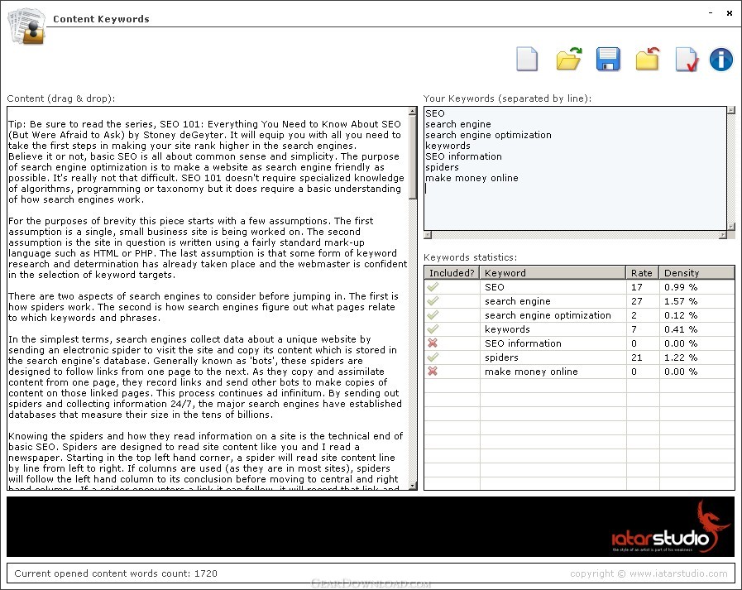742x590 pixels.
Task: Click the check icon in keywords row
Action: 433,329
